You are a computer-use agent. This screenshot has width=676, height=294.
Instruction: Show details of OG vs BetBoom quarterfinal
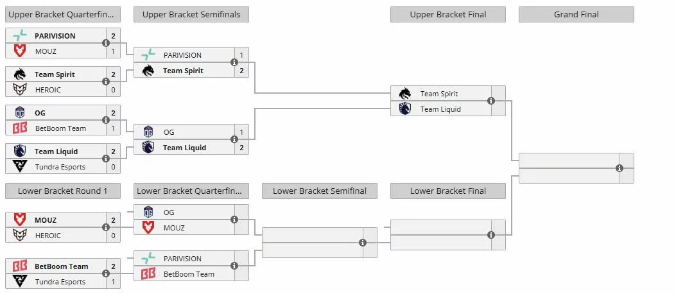[x=106, y=120]
